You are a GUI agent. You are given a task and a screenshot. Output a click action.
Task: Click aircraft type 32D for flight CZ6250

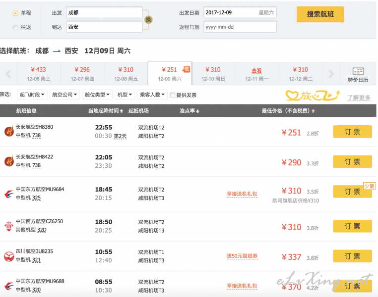(x=42, y=230)
